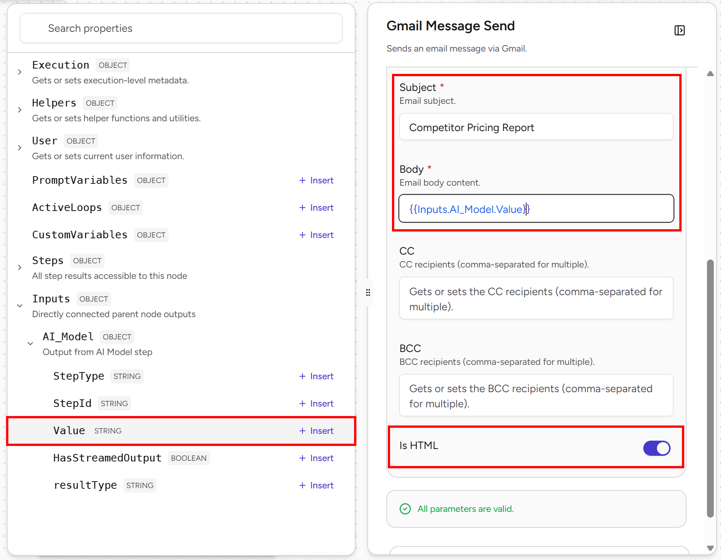
Task: Collapse the Gmail Message Send side panel
Action: click(x=679, y=30)
